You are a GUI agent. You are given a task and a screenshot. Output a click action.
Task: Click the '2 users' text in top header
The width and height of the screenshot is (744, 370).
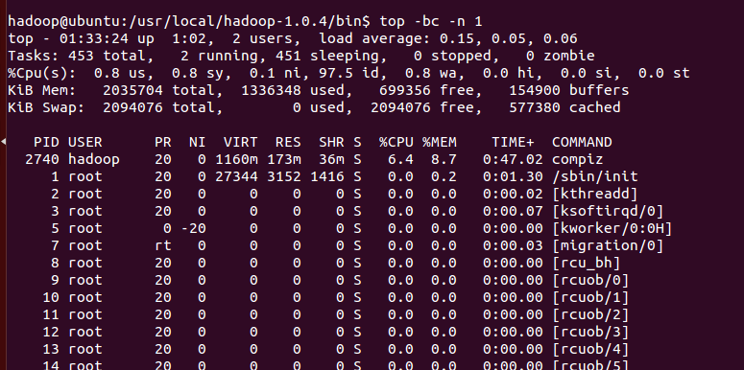[x=262, y=39]
